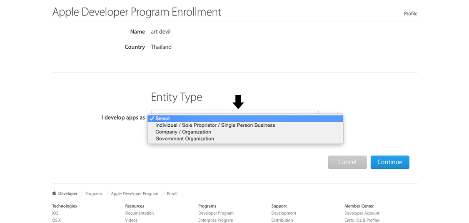Viewport: 469px width, 223px height.
Task: Click the Enroll breadcrumb item
Action: click(172, 194)
